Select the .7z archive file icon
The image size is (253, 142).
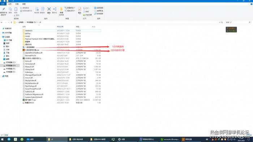pos(23,58)
